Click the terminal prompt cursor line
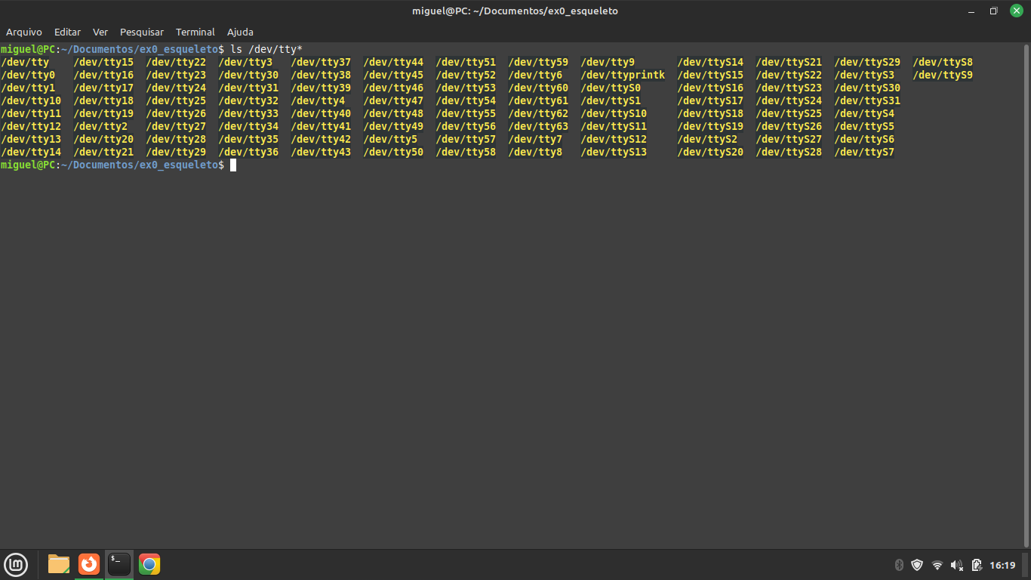 233,165
